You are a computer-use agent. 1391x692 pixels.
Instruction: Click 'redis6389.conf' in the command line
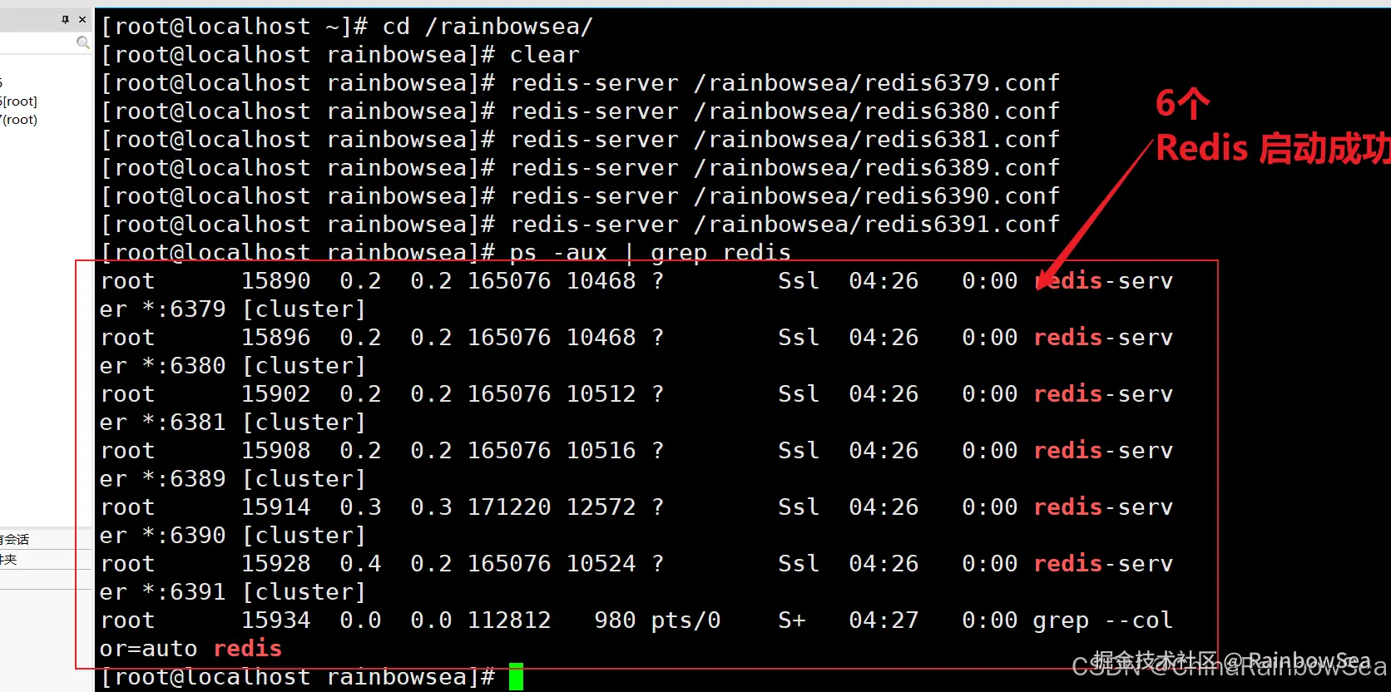[x=962, y=167]
